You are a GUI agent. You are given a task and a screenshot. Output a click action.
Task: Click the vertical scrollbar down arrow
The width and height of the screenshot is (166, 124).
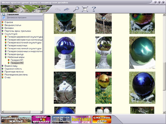point(164,112)
